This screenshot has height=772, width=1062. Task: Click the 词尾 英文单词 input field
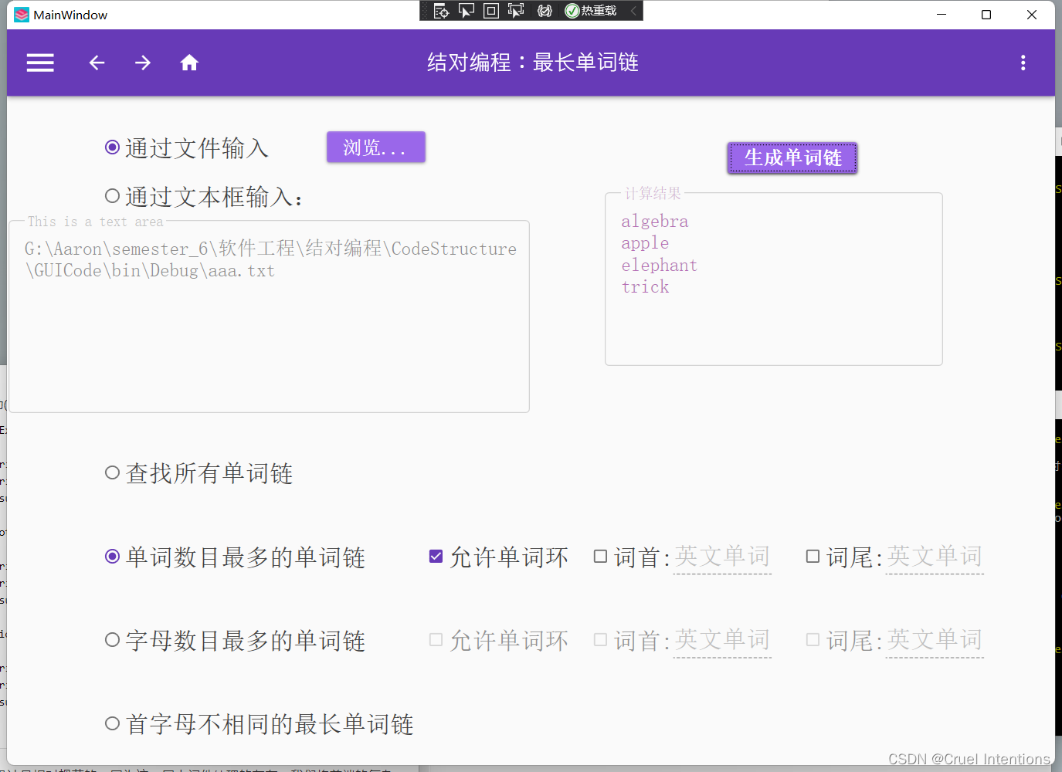pyautogui.click(x=935, y=556)
